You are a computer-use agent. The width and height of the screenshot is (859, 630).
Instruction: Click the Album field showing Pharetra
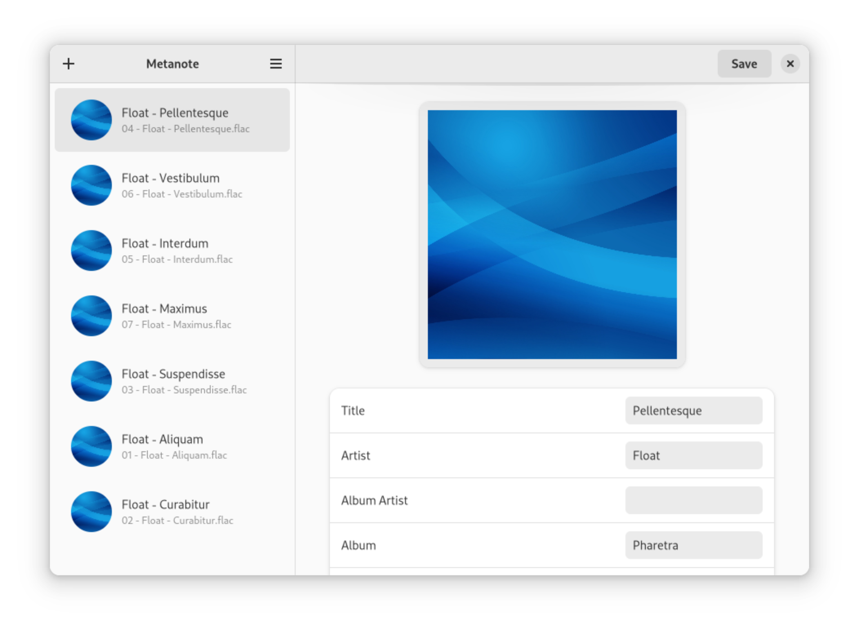[693, 545]
